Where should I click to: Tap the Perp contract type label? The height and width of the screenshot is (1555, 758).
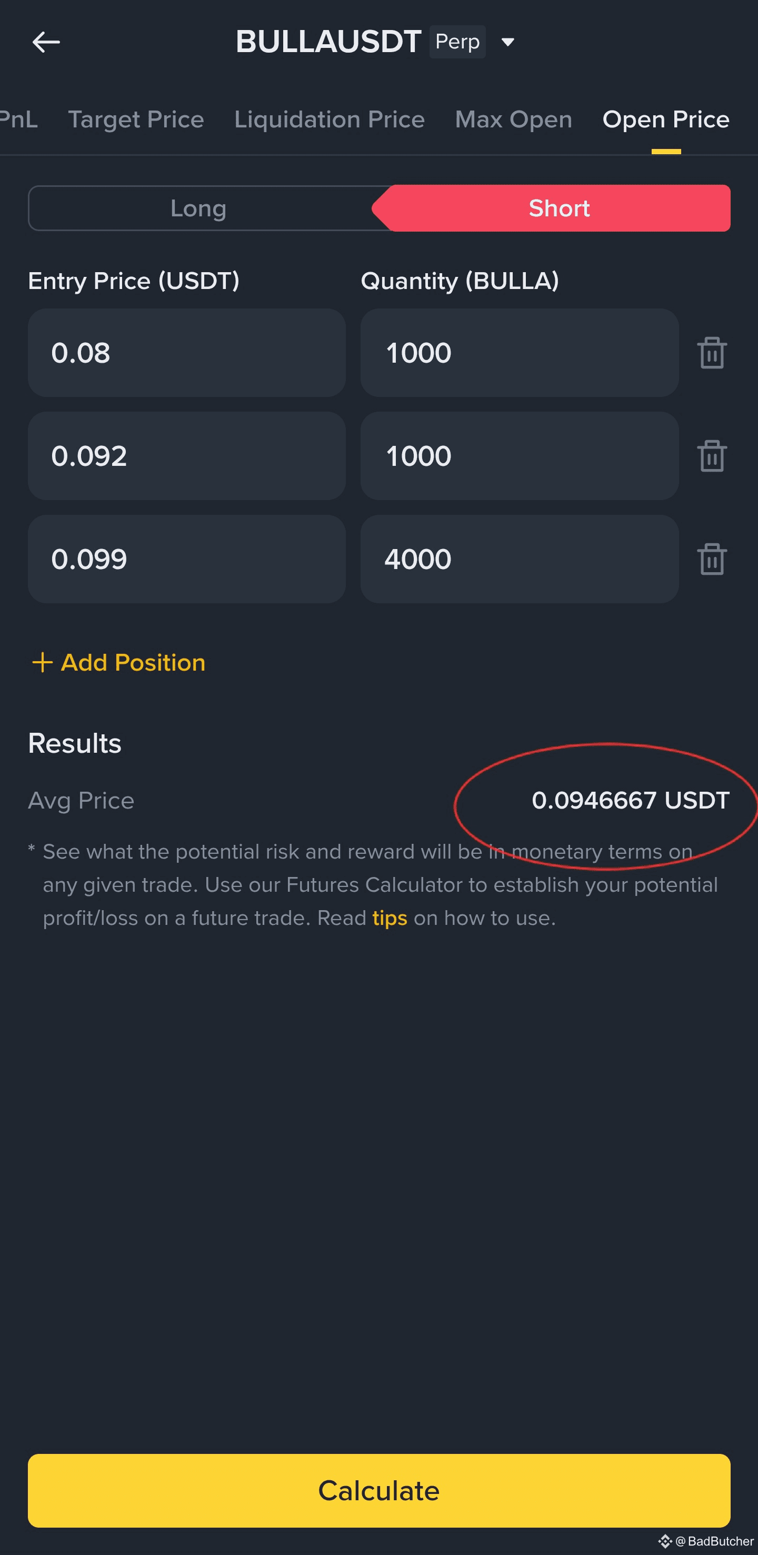tap(457, 42)
